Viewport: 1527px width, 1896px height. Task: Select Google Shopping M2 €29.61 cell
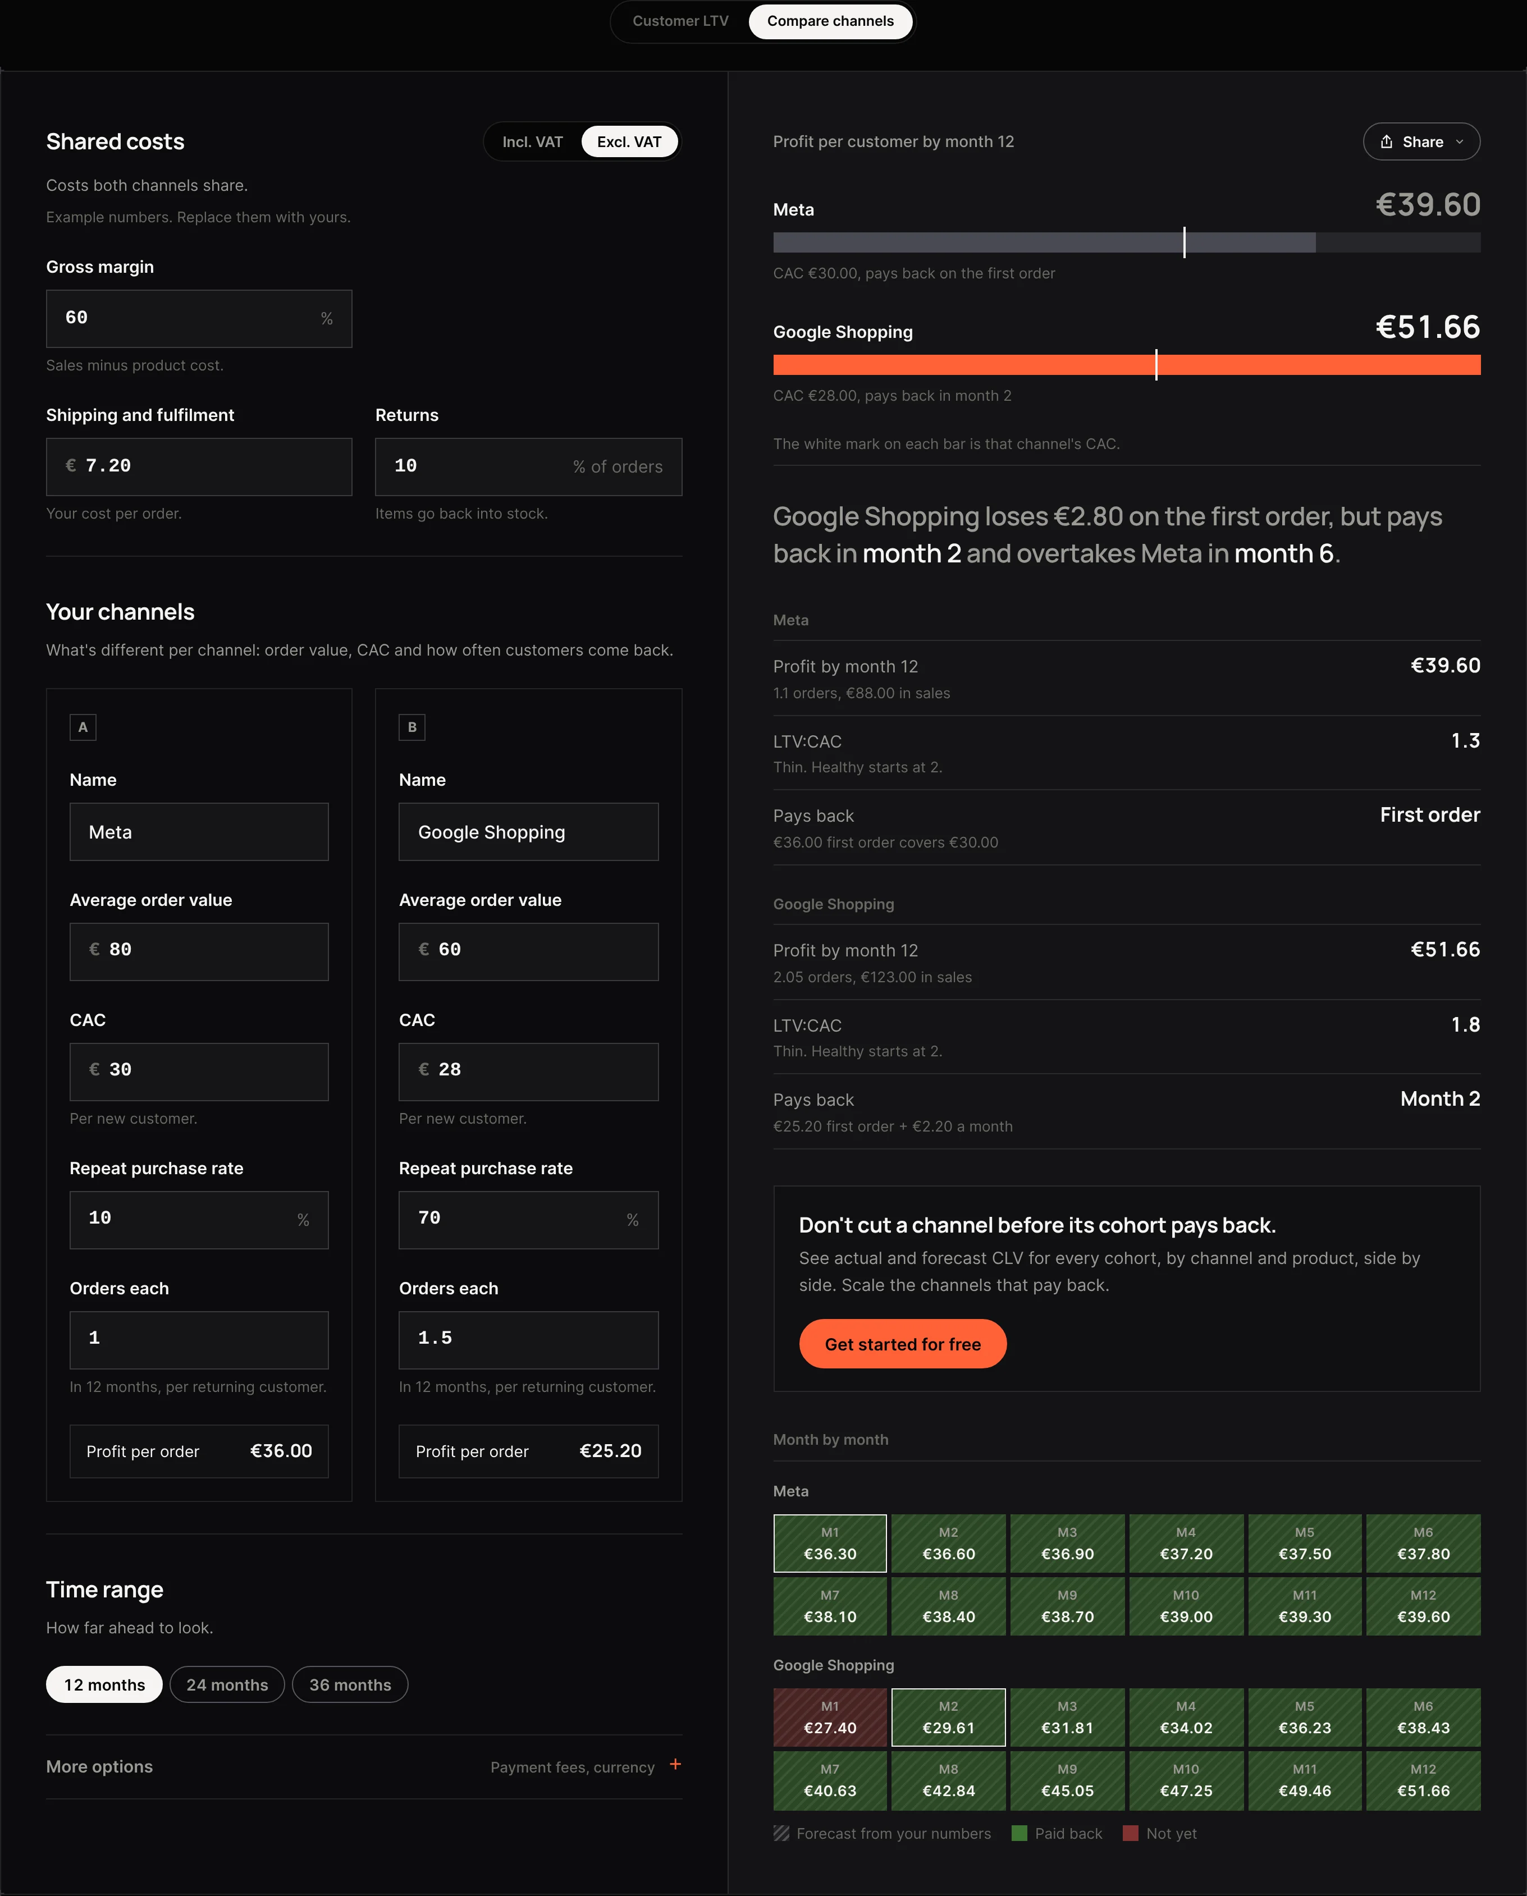pos(948,1718)
